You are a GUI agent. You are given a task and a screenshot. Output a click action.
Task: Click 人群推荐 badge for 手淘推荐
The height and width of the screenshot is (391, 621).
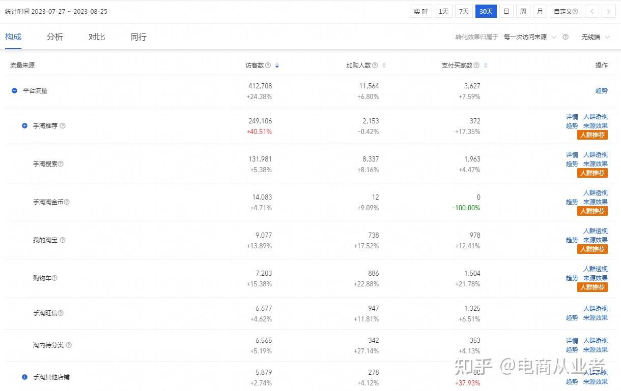pos(592,135)
